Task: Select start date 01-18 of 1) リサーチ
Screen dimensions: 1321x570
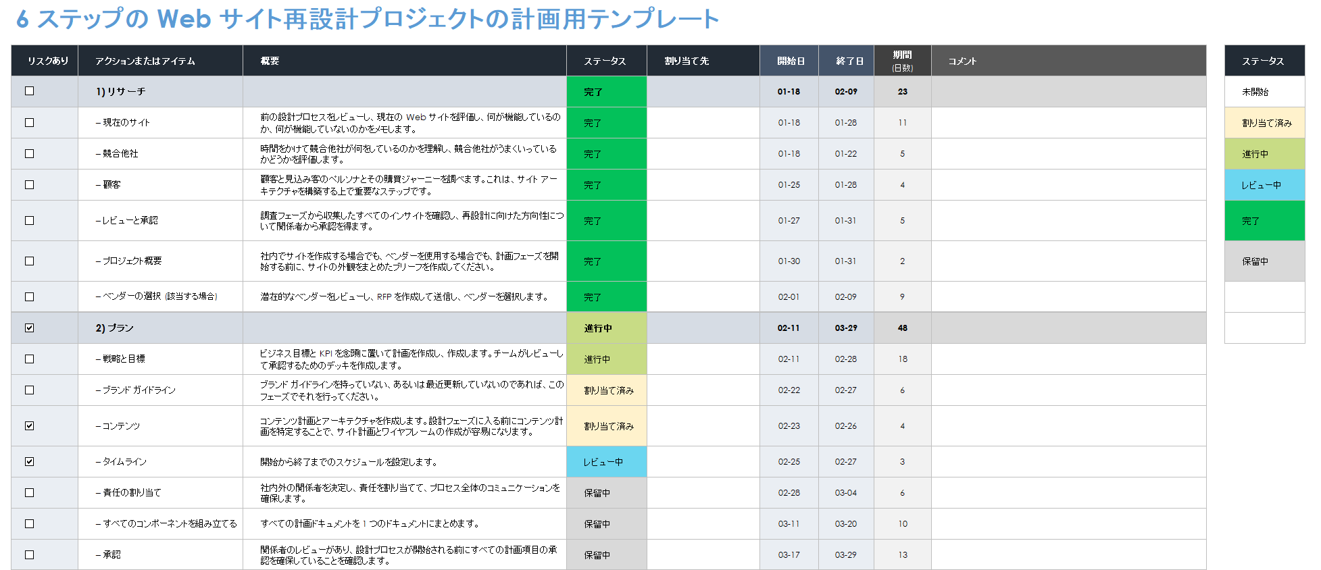Action: 789,92
